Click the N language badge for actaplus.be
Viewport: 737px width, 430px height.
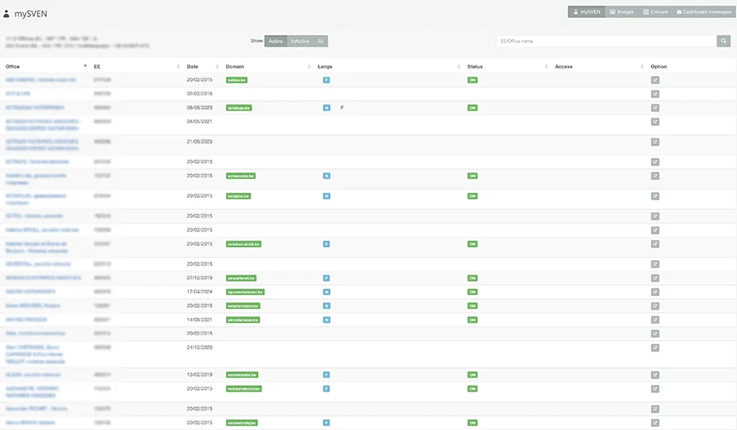point(326,195)
